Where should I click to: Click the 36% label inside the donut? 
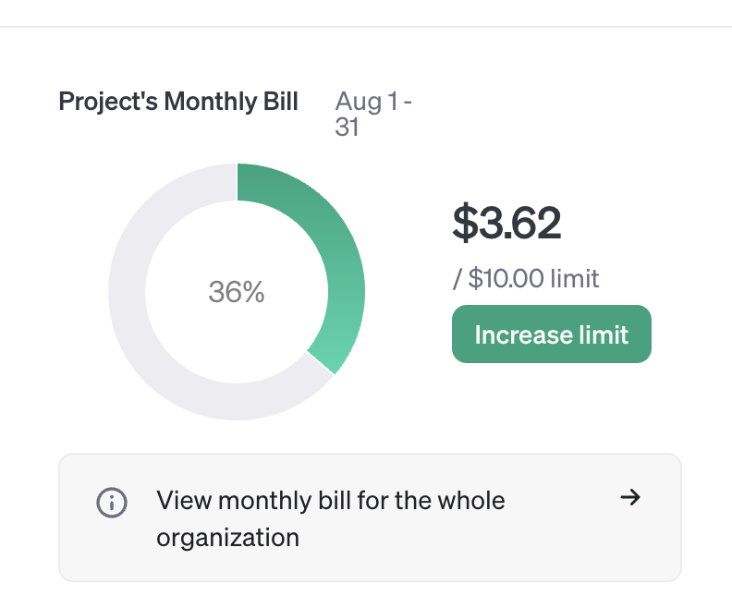pyautogui.click(x=237, y=292)
